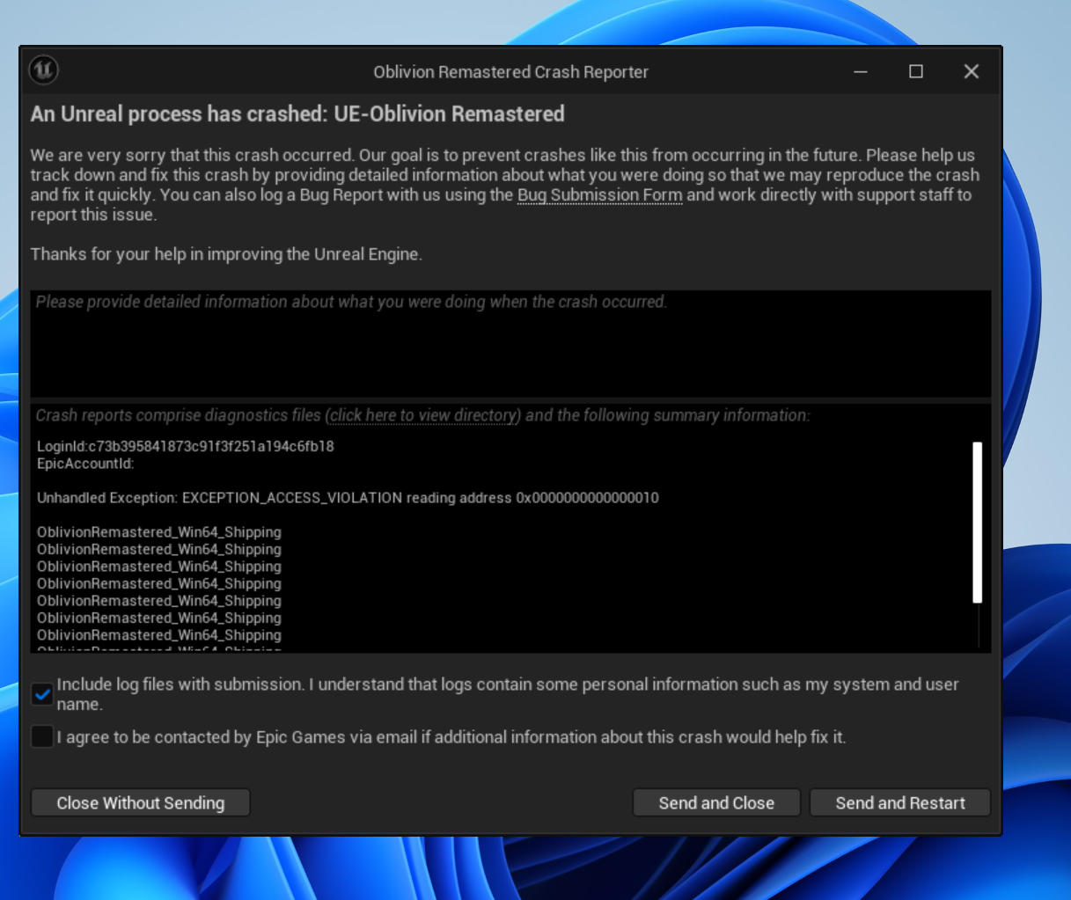1071x900 pixels.
Task: Maximize the Crash Reporter window
Action: coord(916,71)
